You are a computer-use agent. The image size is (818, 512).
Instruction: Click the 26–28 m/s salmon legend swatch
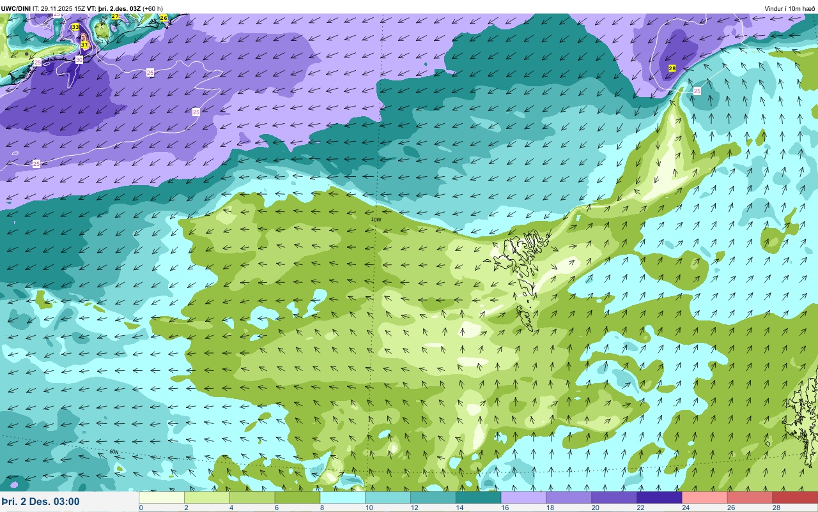750,497
